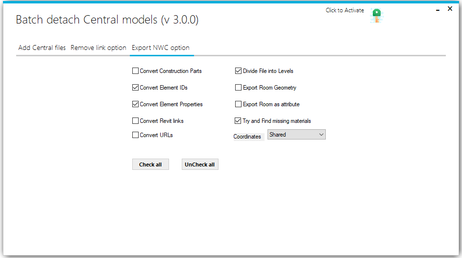The image size is (462, 258).
Task: Click the Coordinates label
Action: 247,137
